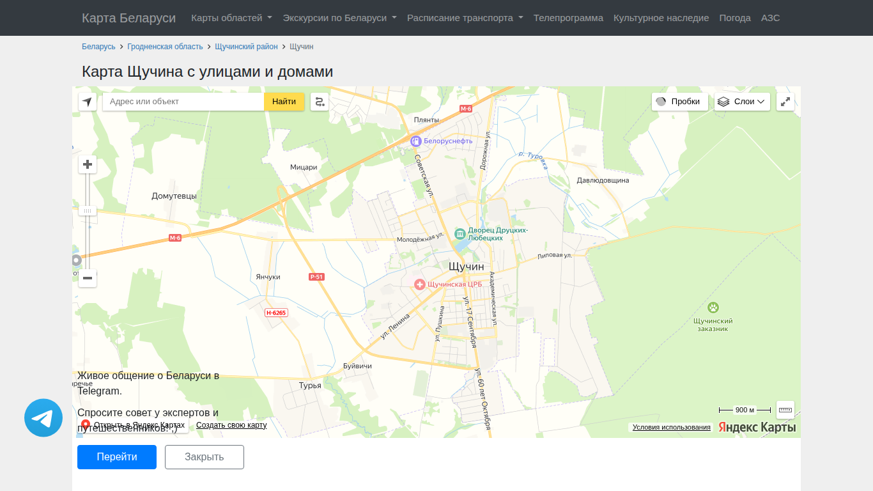Viewport: 873px width, 491px height.
Task: Click the fullscreen expand map icon
Action: pyautogui.click(x=785, y=102)
